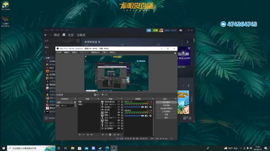Add a new source with the plus icon

[x=103, y=135]
